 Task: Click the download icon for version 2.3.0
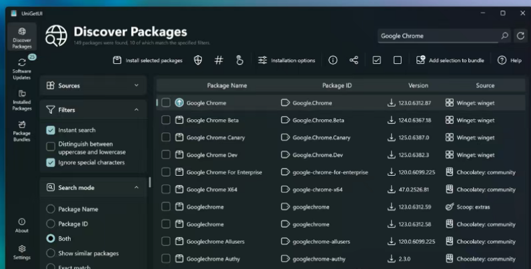[392, 258]
